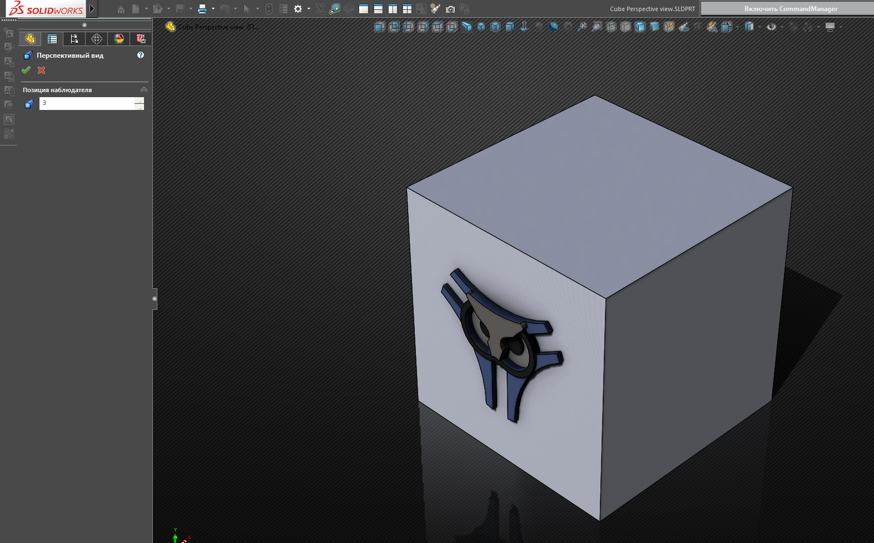Switch to the DimXpertManager crosshair tab
Screen dimensions: 874x543
coord(97,39)
